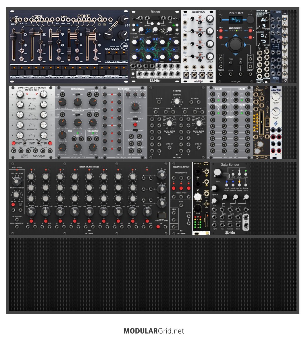Click the SAVE button on Victor

250,31
